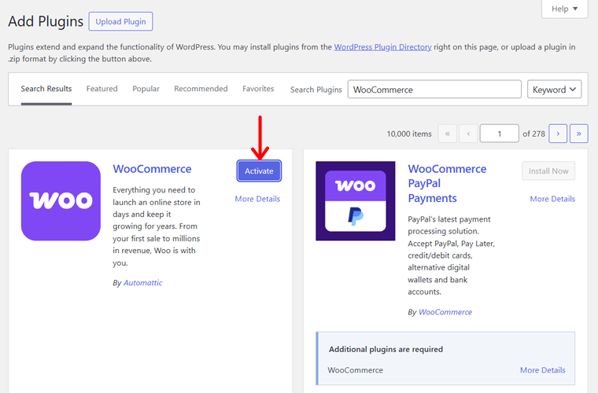Go to next page of results
The width and height of the screenshot is (598, 393).
click(558, 134)
